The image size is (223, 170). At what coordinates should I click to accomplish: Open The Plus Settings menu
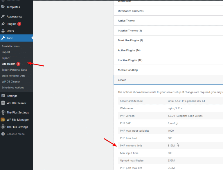(x=18, y=112)
